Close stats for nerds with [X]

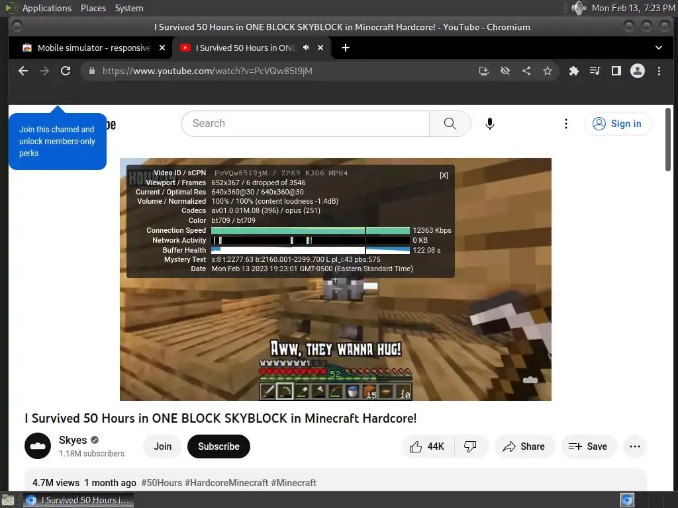point(444,175)
